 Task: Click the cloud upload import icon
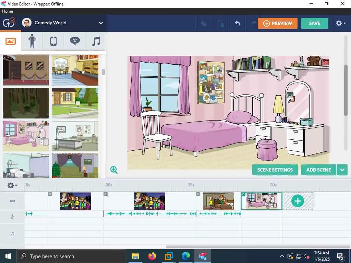point(9,23)
